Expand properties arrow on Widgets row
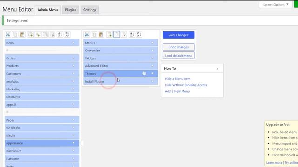The image size is (298, 167). [x=152, y=58]
